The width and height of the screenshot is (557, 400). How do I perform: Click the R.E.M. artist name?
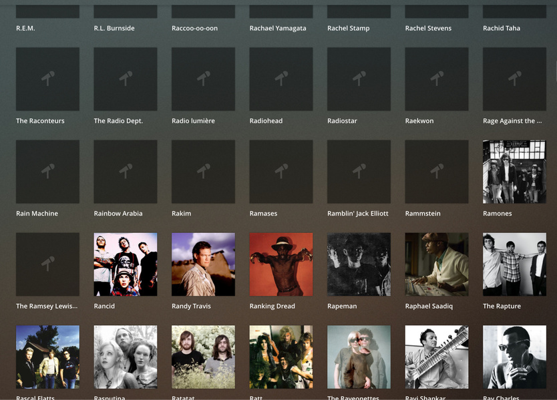click(x=25, y=29)
